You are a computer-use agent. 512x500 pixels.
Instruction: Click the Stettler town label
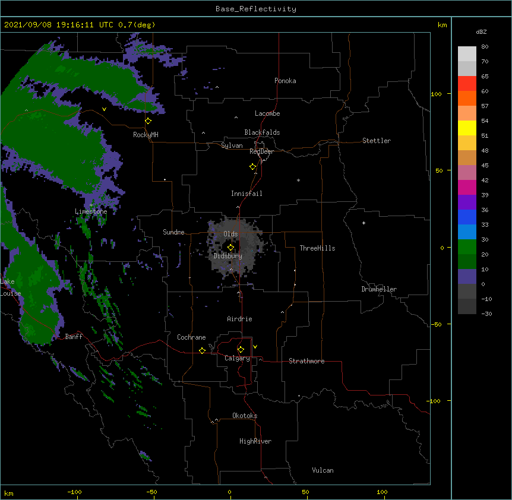click(377, 141)
